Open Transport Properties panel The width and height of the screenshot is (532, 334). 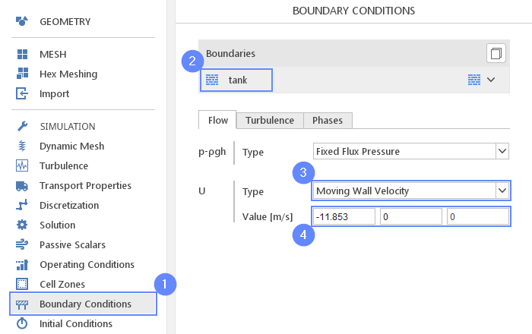click(x=85, y=186)
